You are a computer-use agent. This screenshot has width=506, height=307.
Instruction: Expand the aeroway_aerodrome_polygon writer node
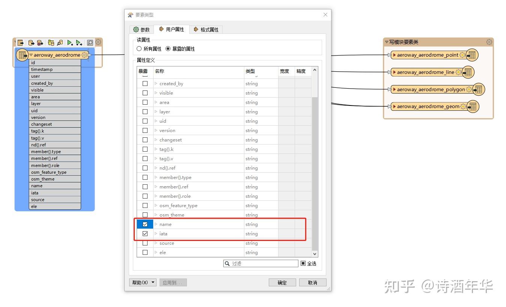point(394,89)
